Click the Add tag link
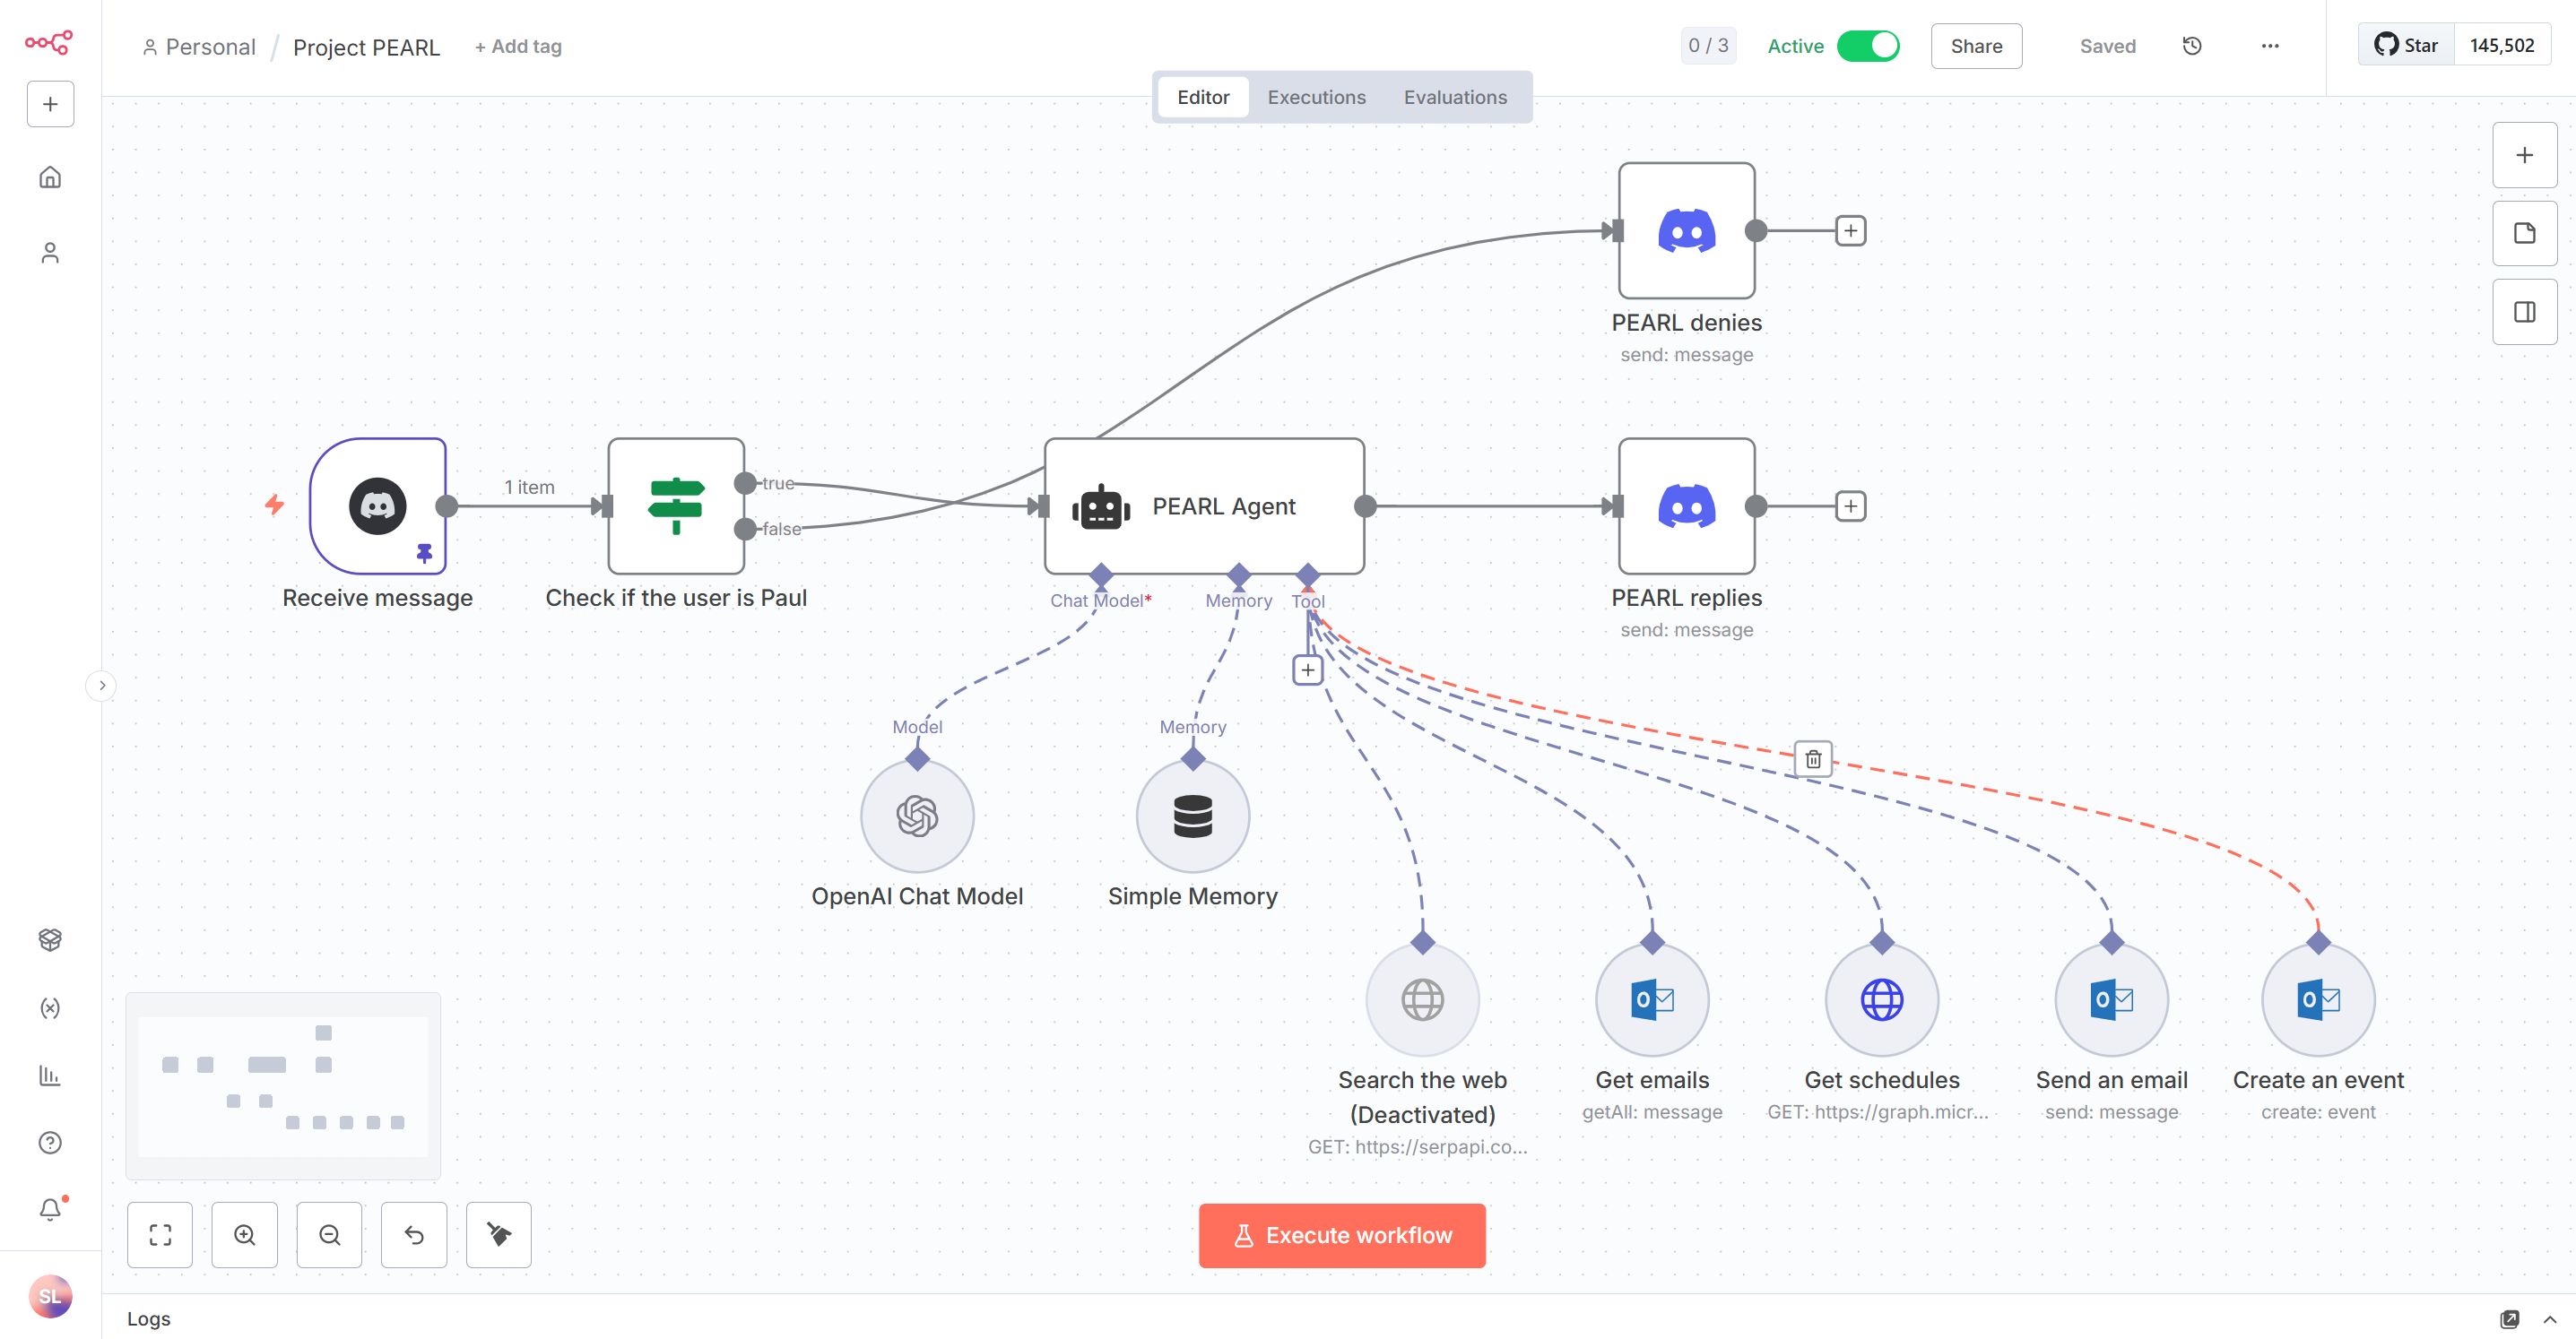 [x=518, y=46]
